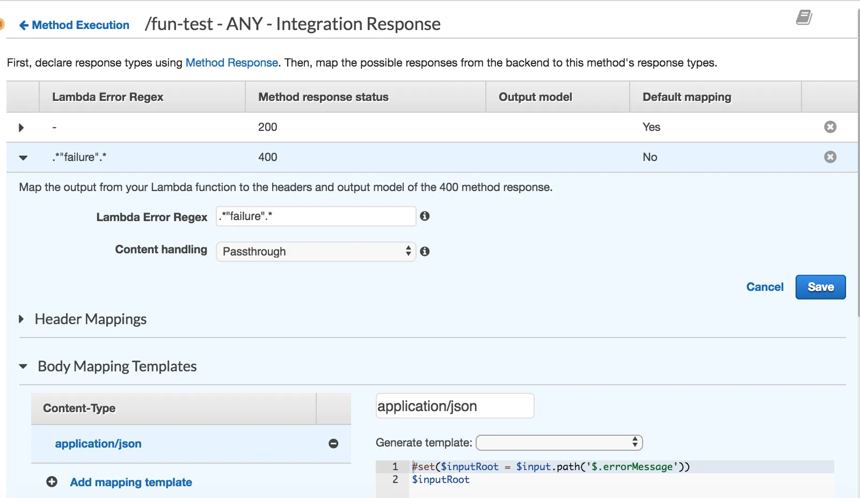Click into the Lambda Error Regex field
The width and height of the screenshot is (860, 498).
point(316,216)
